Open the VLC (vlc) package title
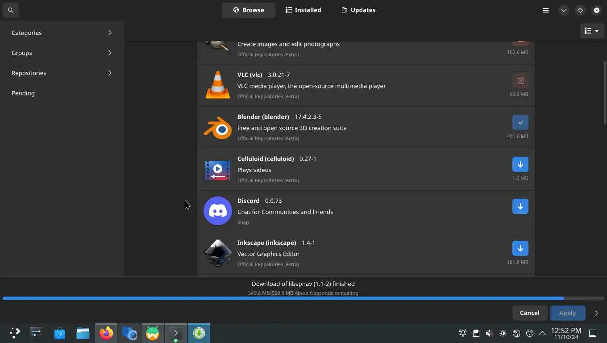Image resolution: width=607 pixels, height=343 pixels. 249,75
